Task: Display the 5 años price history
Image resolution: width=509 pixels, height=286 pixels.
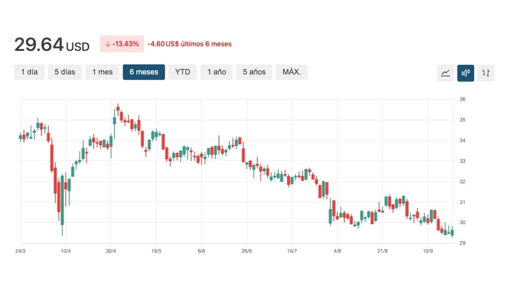Action: click(255, 72)
